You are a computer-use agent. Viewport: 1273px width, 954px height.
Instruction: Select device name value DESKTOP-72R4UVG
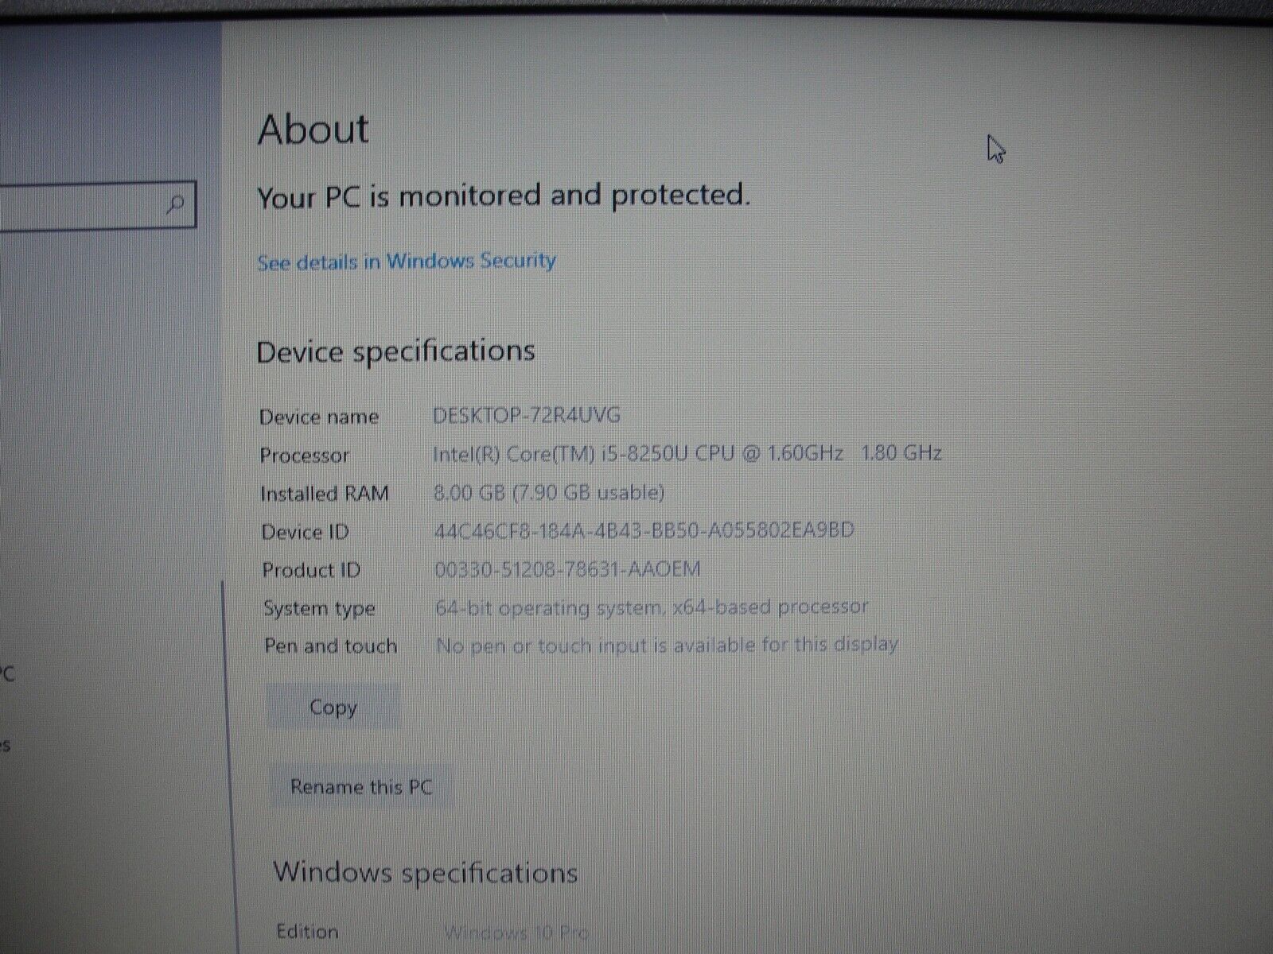527,415
